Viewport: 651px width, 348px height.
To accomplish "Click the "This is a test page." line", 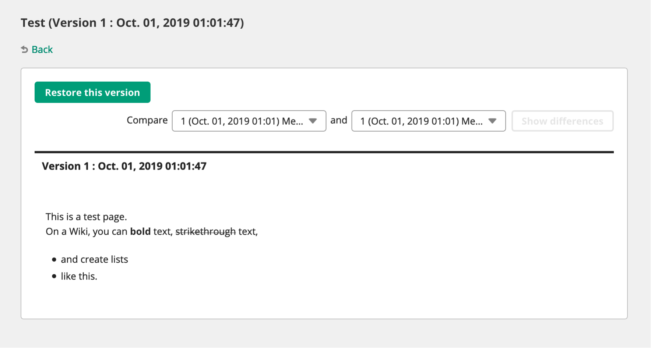I will click(86, 217).
